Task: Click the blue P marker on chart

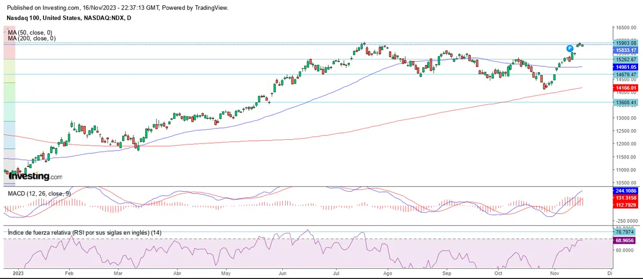Action: point(570,49)
